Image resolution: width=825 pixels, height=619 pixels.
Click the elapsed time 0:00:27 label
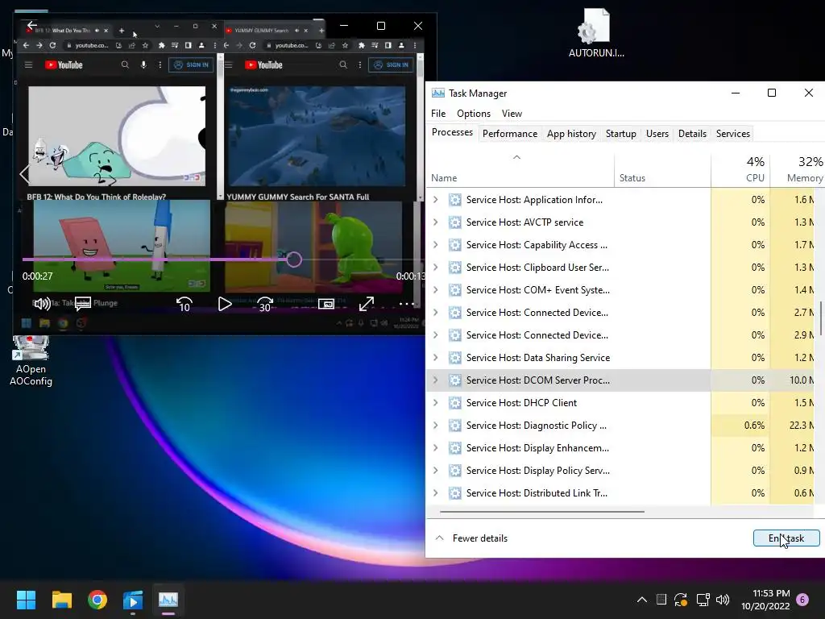tap(37, 276)
